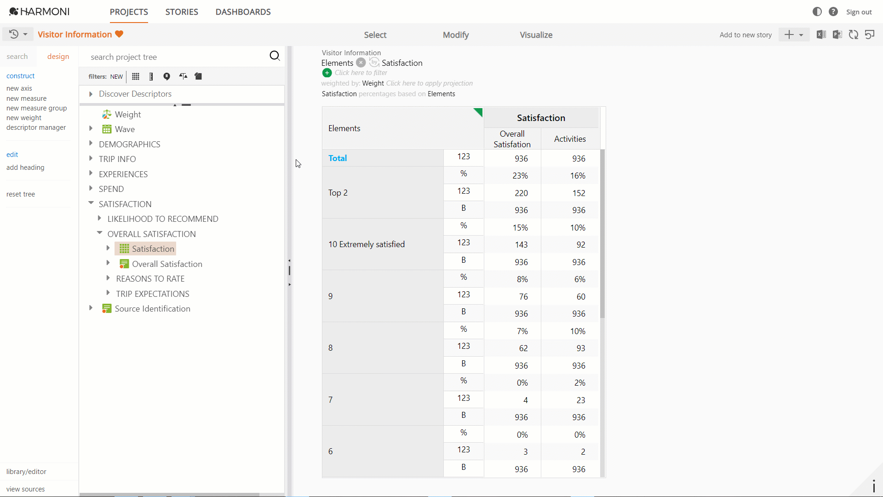Viewport: 883px width, 497px height.
Task: Click the Total row label
Action: tap(338, 158)
